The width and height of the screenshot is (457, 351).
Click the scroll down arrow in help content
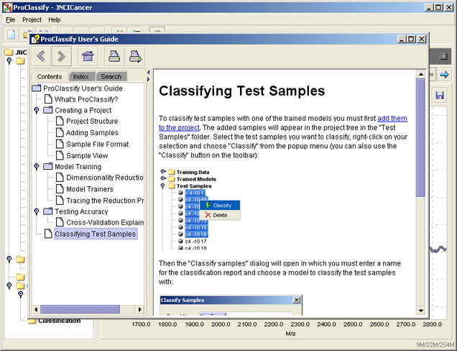(420, 311)
